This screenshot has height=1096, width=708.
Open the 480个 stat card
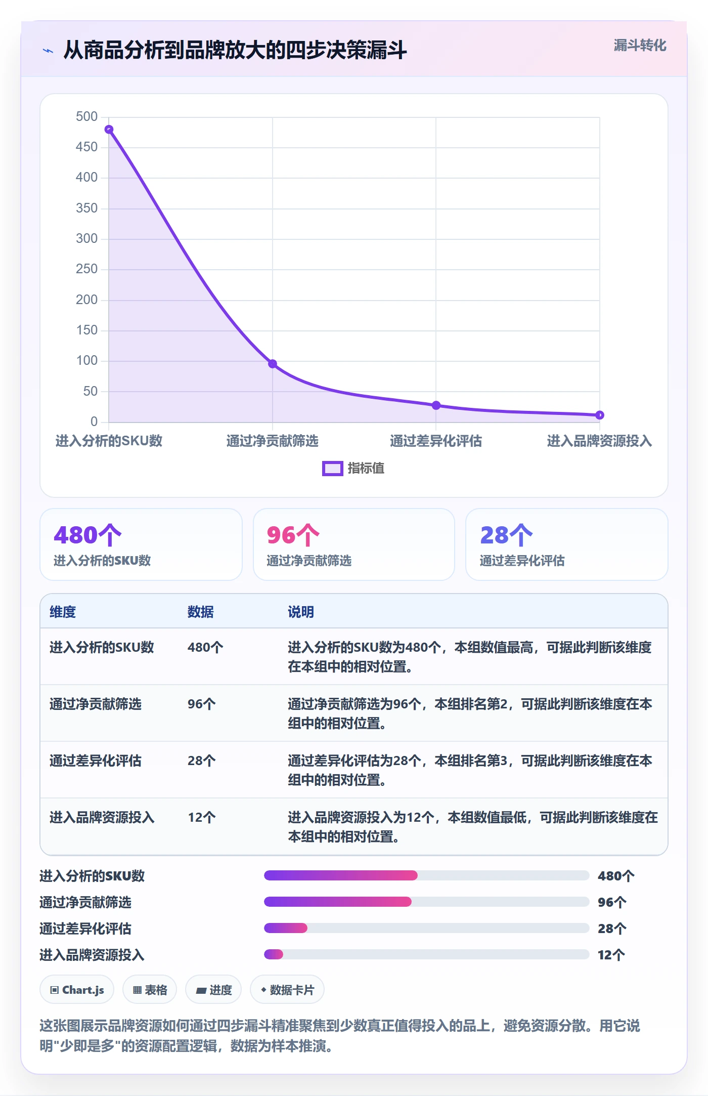[141, 544]
